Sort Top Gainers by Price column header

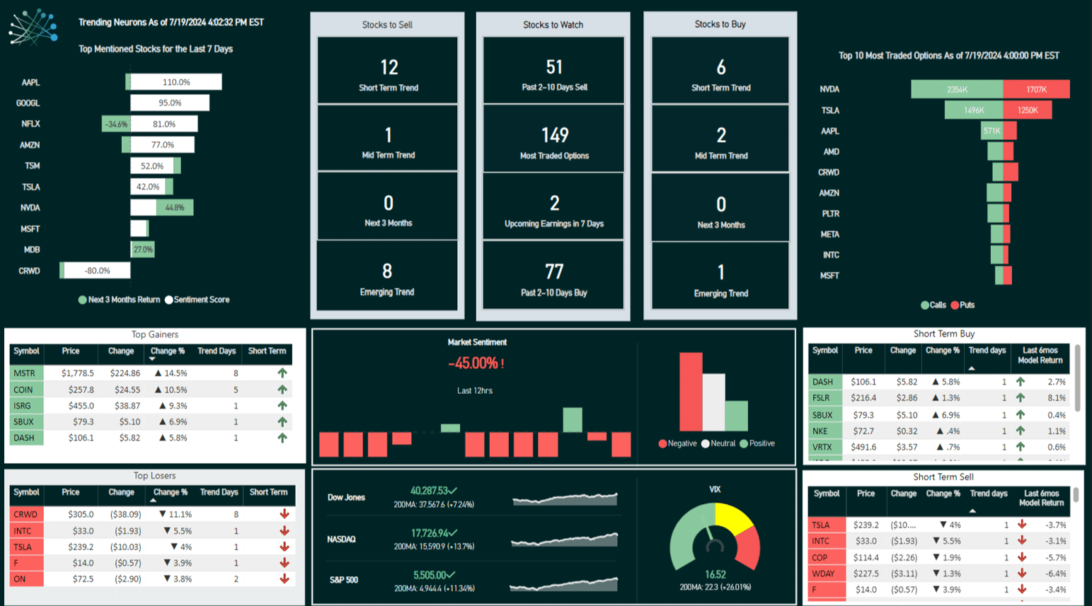71,351
